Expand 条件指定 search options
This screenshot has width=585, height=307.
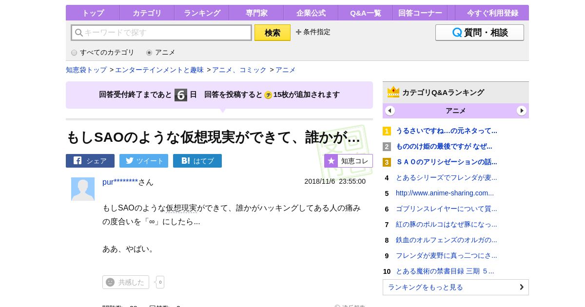tap(313, 32)
